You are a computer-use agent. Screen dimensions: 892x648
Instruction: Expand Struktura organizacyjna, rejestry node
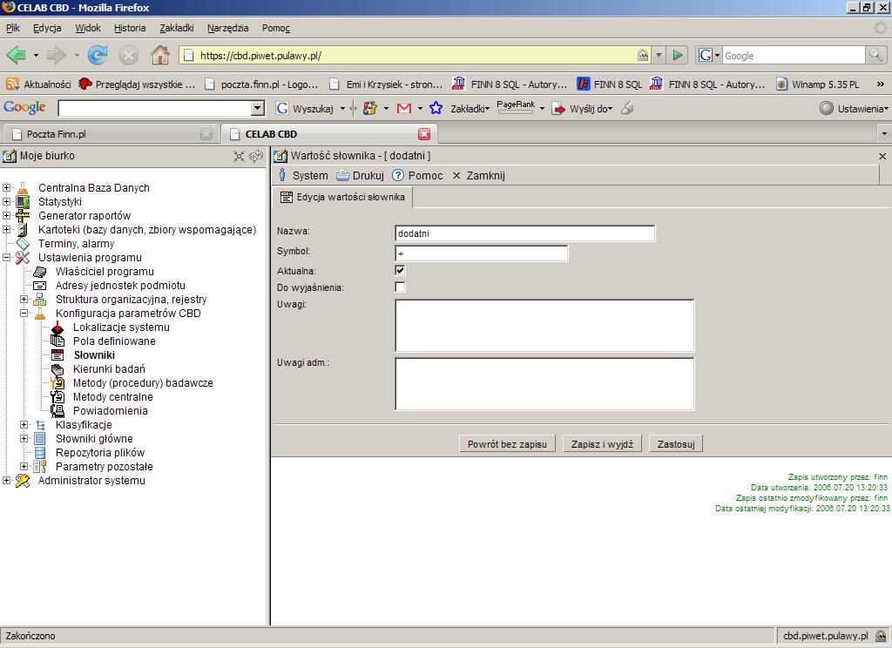tap(24, 299)
